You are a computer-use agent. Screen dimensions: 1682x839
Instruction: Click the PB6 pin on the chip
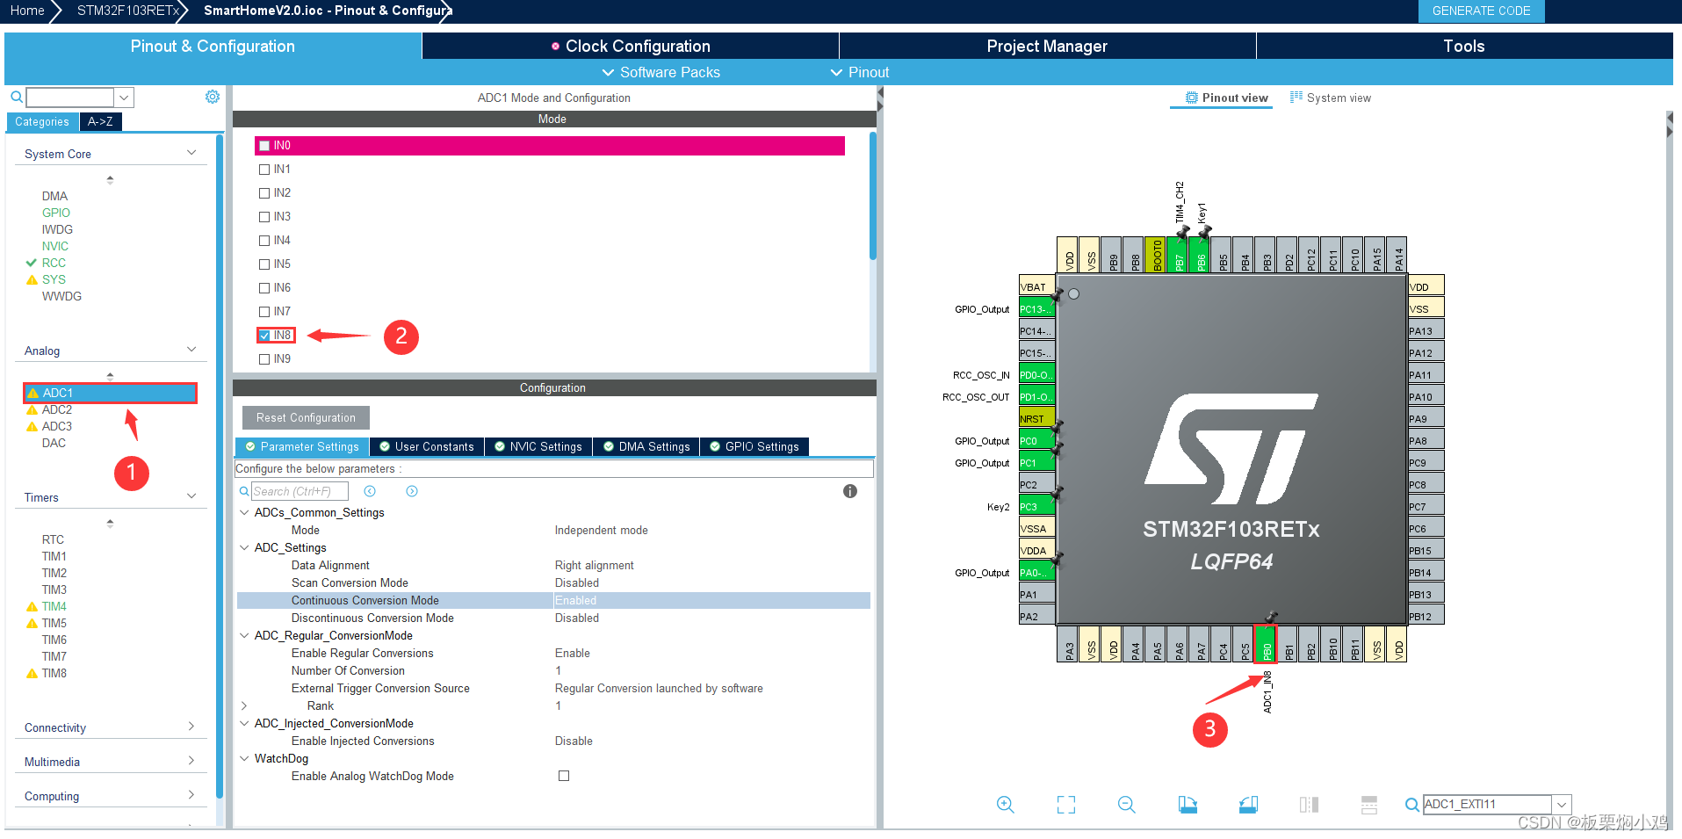[x=1200, y=255]
